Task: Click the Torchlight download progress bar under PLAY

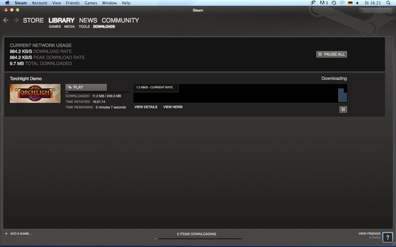Action: (97, 92)
